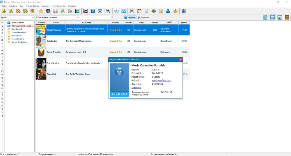291x156 pixels.
Task: Open the Sergei Prokofiev folder
Action: (x=19, y=42)
